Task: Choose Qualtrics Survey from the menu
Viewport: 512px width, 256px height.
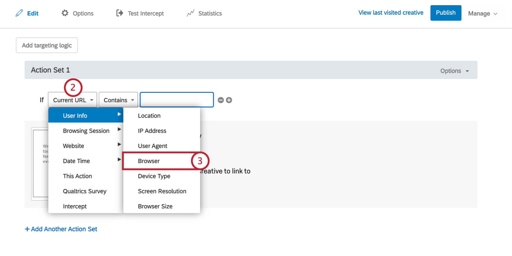Action: coord(85,191)
